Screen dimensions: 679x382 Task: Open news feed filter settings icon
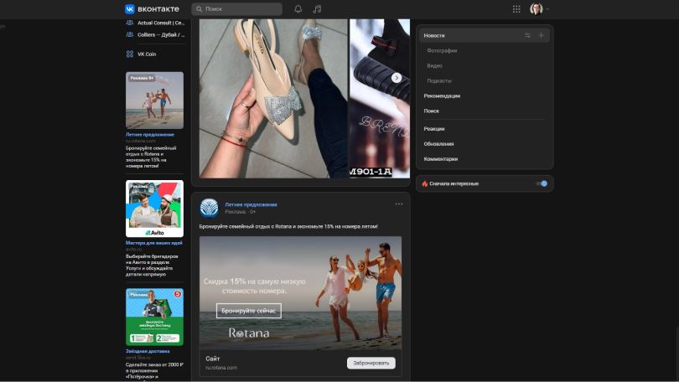[x=527, y=36]
